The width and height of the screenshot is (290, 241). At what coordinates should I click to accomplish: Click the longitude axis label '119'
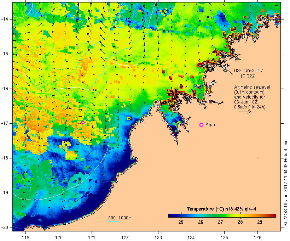coord(26,238)
